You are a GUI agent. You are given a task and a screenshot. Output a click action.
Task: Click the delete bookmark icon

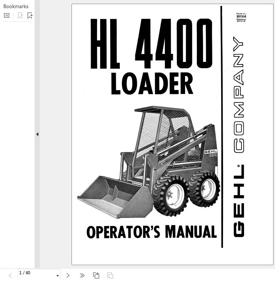coord(20,15)
